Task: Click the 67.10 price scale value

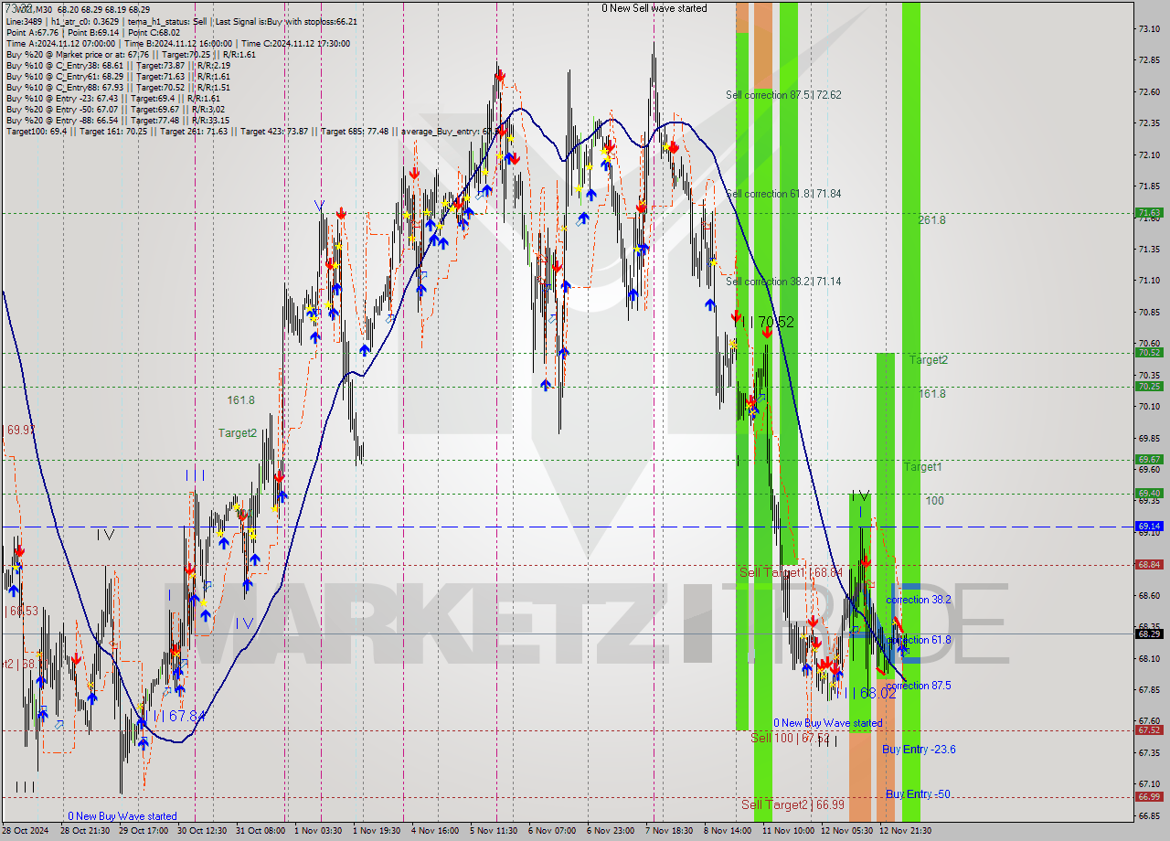Action: [x=1150, y=784]
